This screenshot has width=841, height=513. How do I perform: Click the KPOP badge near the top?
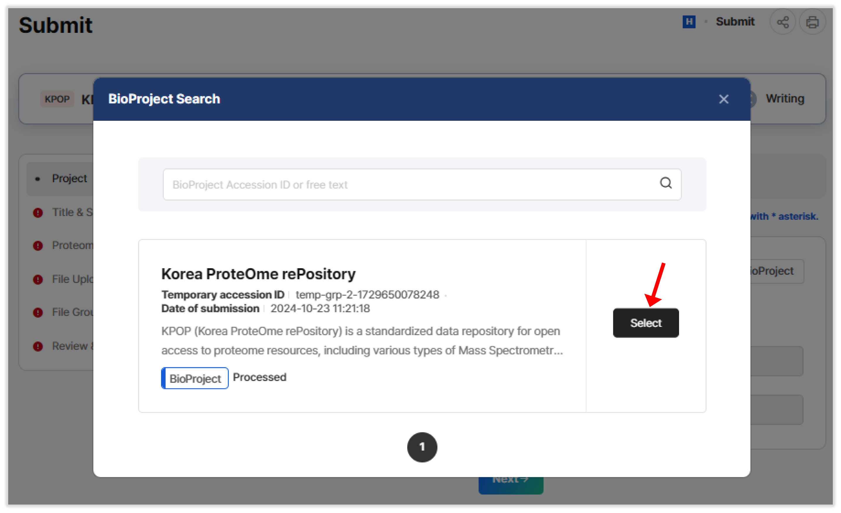click(x=57, y=99)
